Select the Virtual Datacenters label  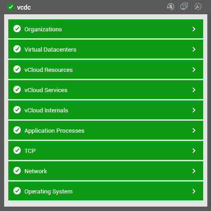(50, 50)
